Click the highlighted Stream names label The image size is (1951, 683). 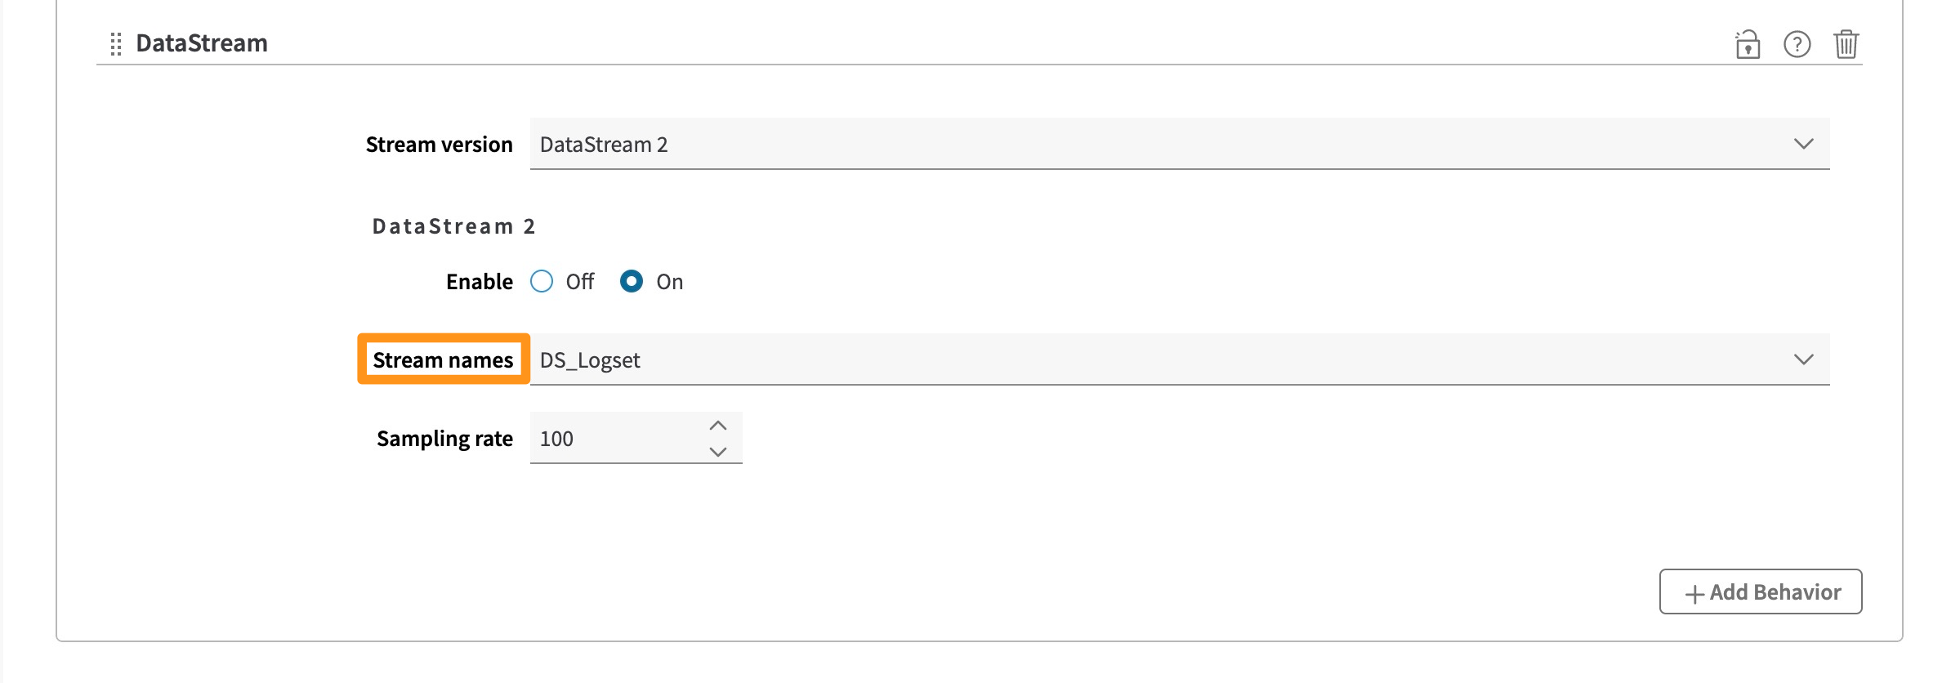443,360
